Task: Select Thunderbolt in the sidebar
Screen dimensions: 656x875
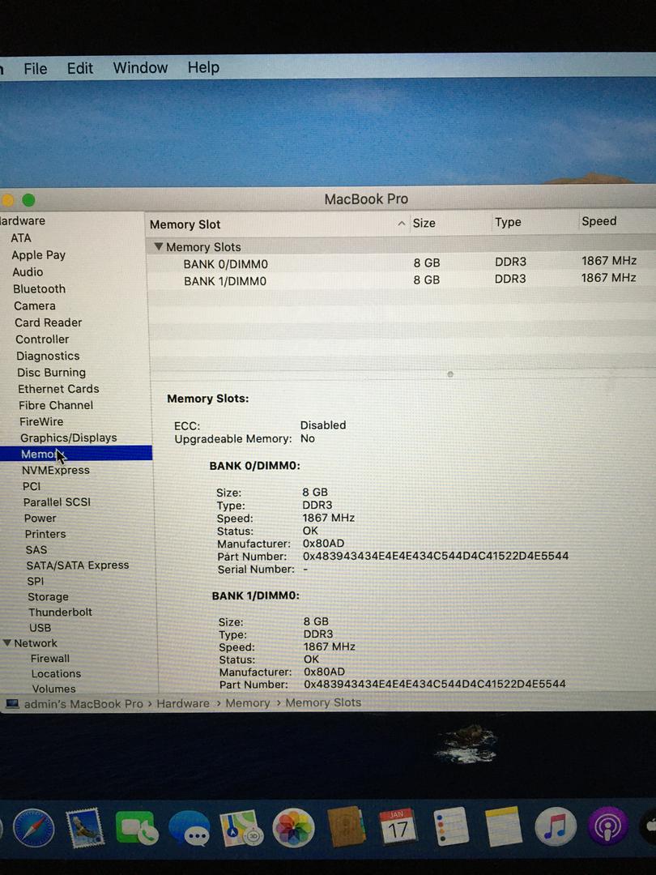Action: click(60, 612)
